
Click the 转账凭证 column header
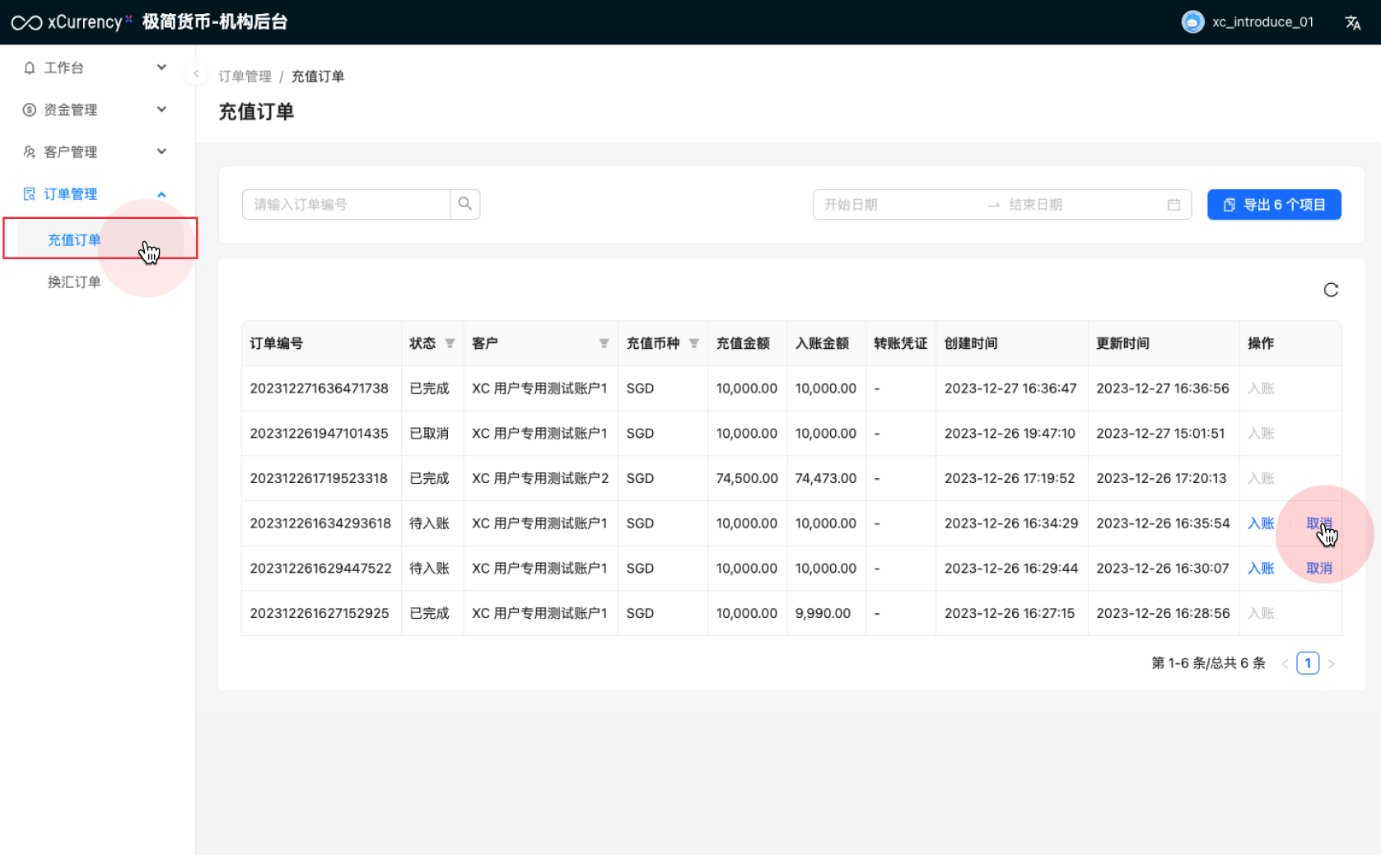[x=900, y=343]
